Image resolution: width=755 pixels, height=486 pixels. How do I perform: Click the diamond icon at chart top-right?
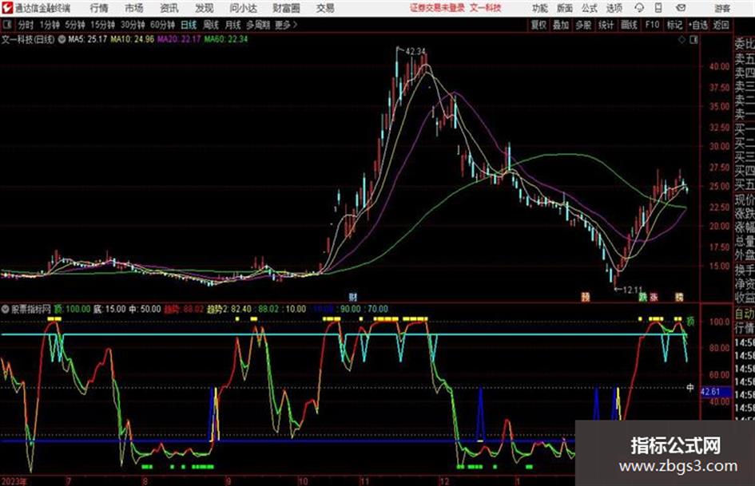[x=681, y=40]
